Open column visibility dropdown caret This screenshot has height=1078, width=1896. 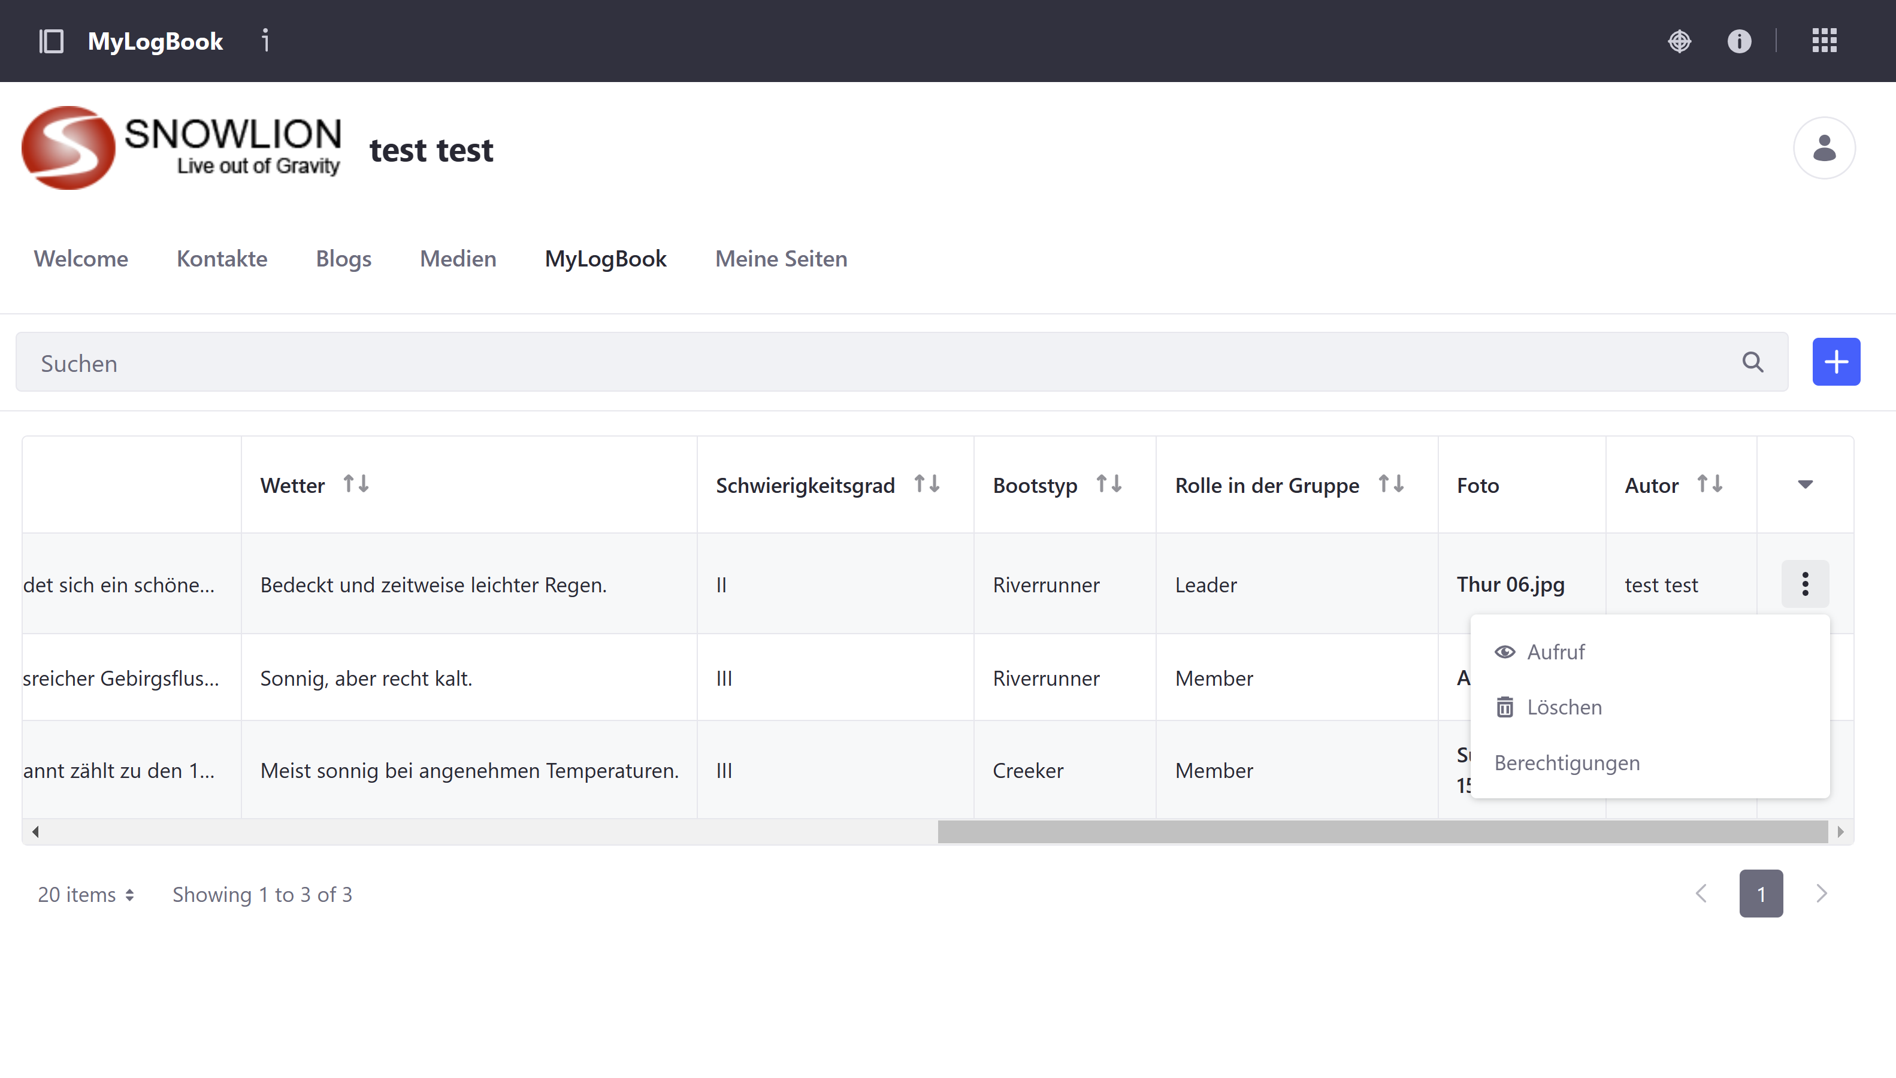[1805, 485]
